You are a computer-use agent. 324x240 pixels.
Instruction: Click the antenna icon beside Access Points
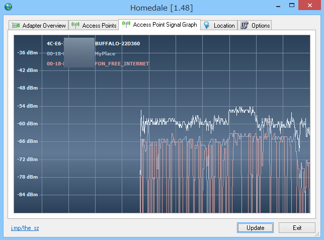(75, 25)
